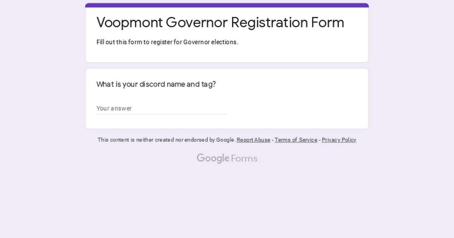Click the purple accent bar atop the form
This screenshot has width=454, height=238.
click(x=227, y=5)
